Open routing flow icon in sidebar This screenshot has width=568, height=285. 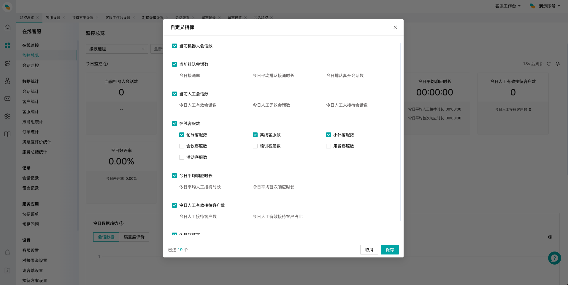pos(8,63)
